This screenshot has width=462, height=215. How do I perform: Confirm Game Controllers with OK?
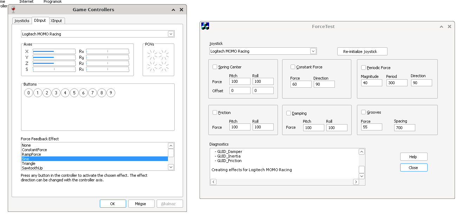113,203
